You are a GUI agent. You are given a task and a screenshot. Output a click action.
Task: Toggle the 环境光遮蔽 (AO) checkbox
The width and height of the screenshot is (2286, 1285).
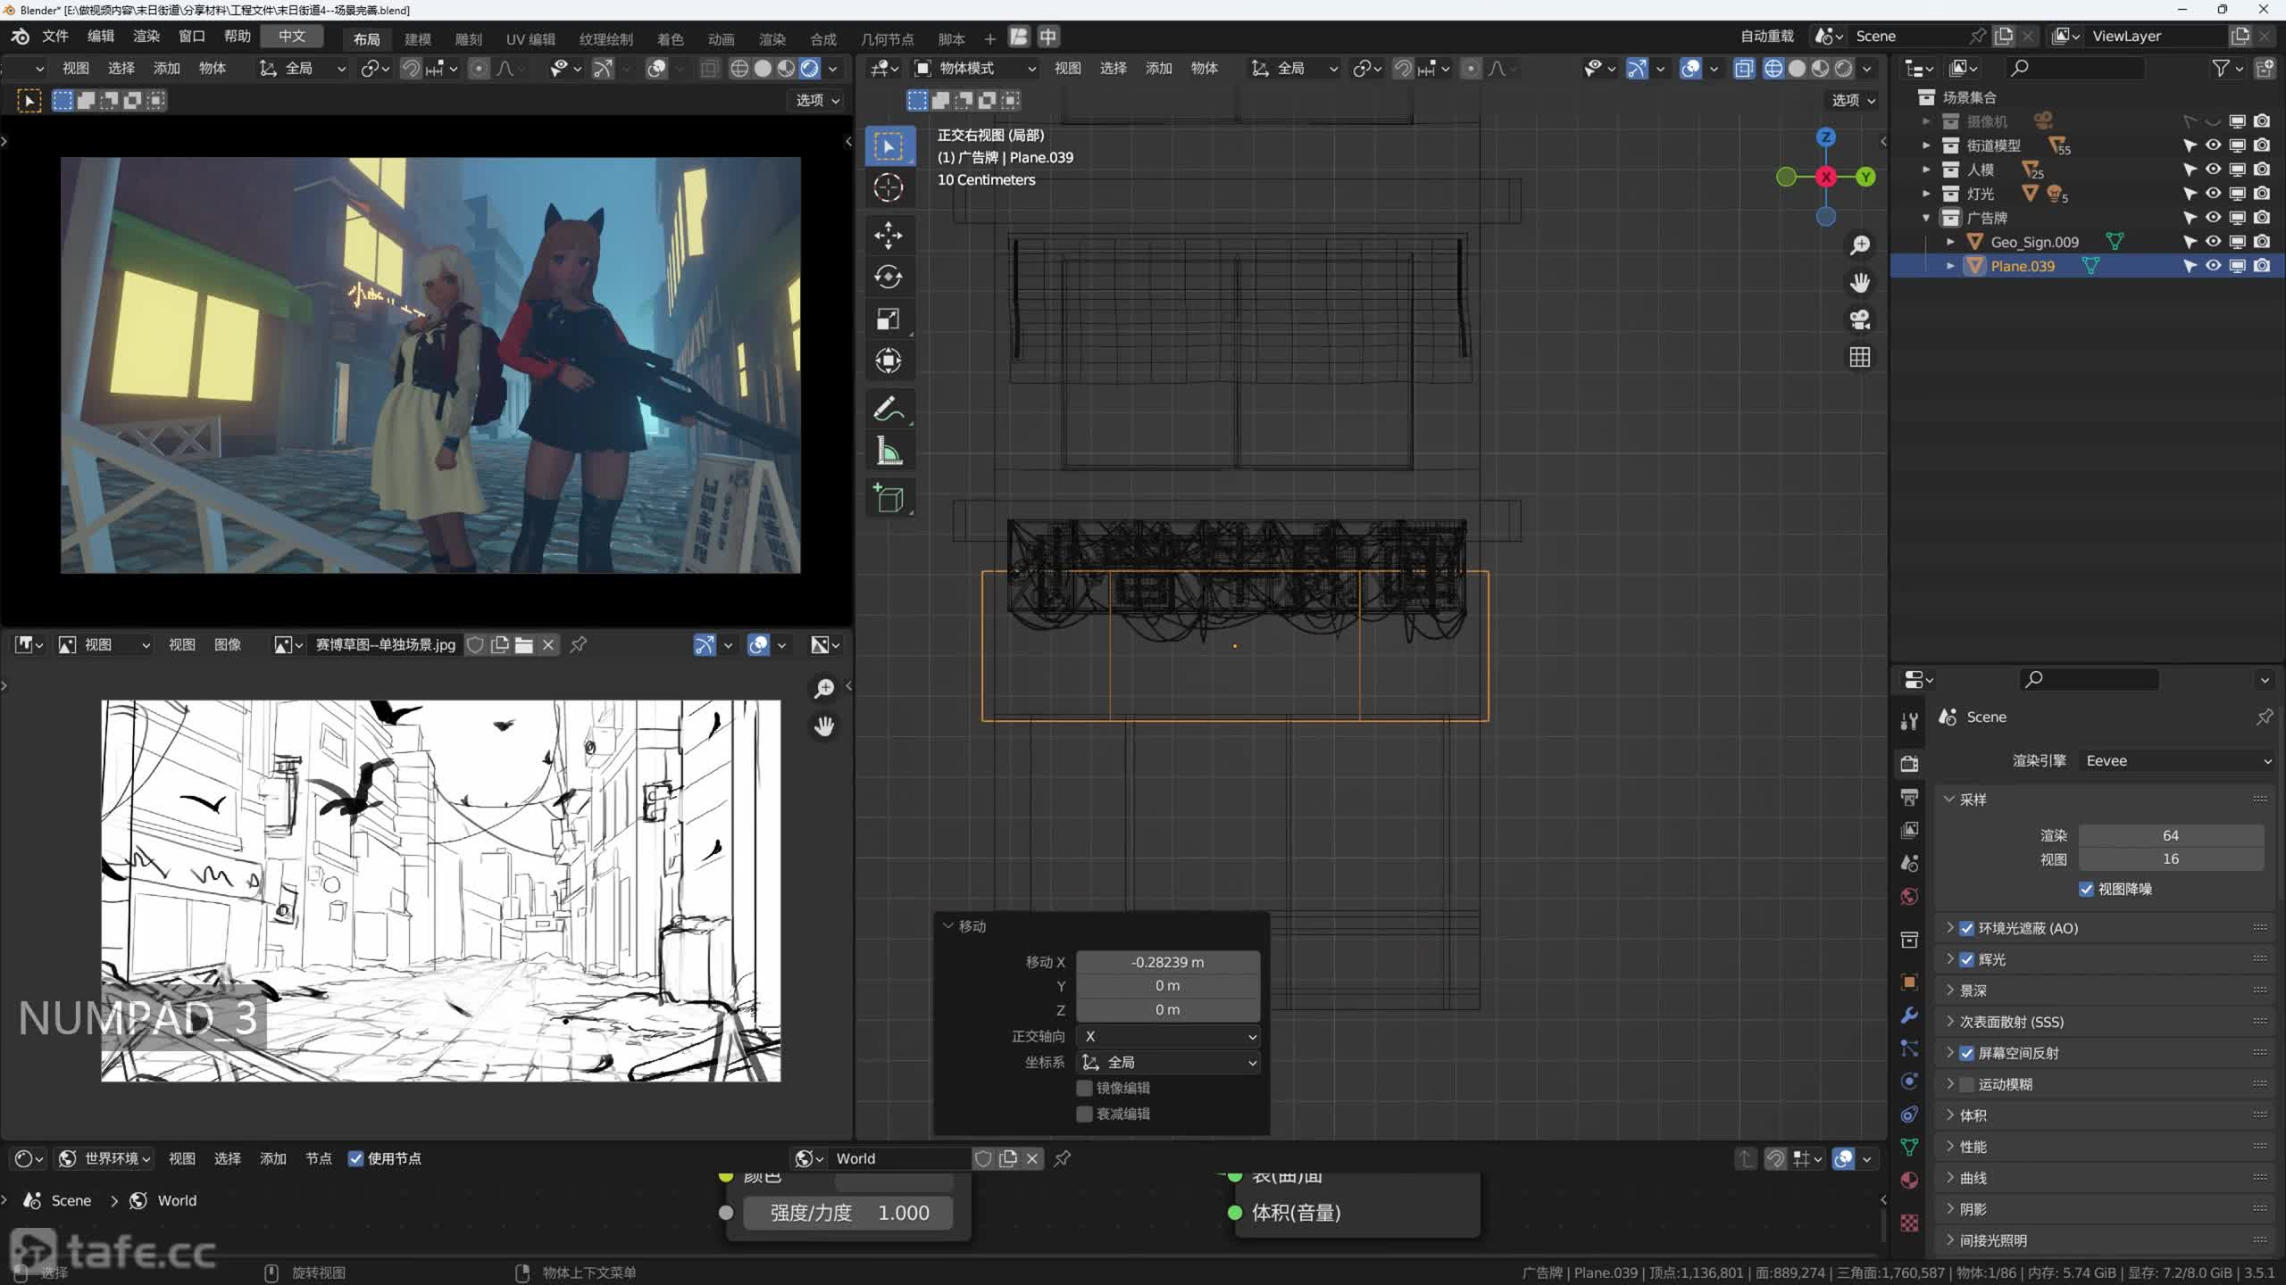tap(1967, 928)
